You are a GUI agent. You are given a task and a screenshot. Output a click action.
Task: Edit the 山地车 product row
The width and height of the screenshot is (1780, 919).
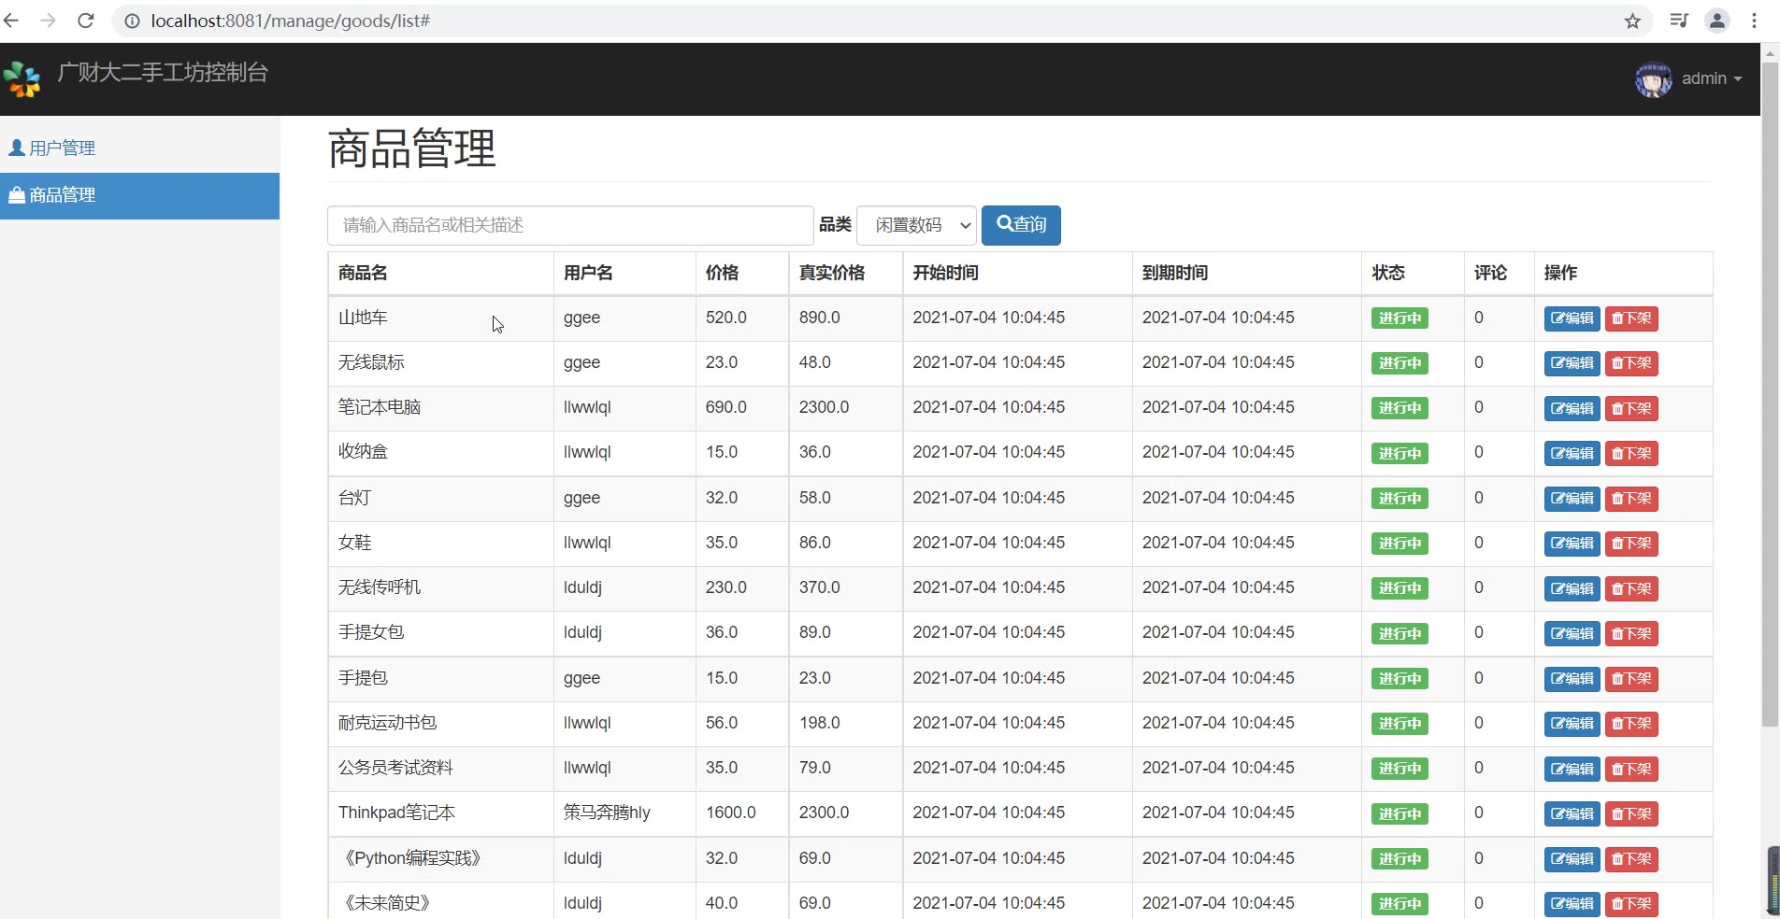point(1572,318)
